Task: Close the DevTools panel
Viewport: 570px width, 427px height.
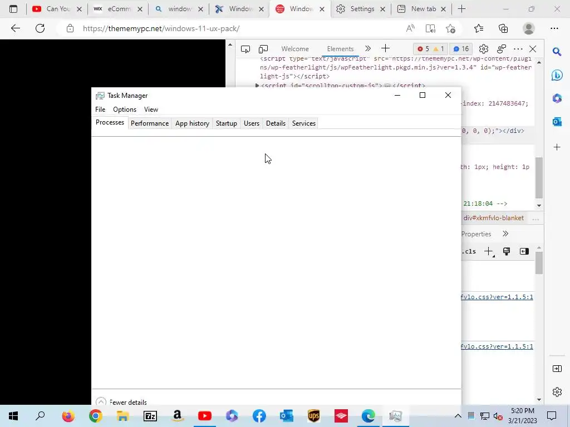Action: tap(533, 49)
